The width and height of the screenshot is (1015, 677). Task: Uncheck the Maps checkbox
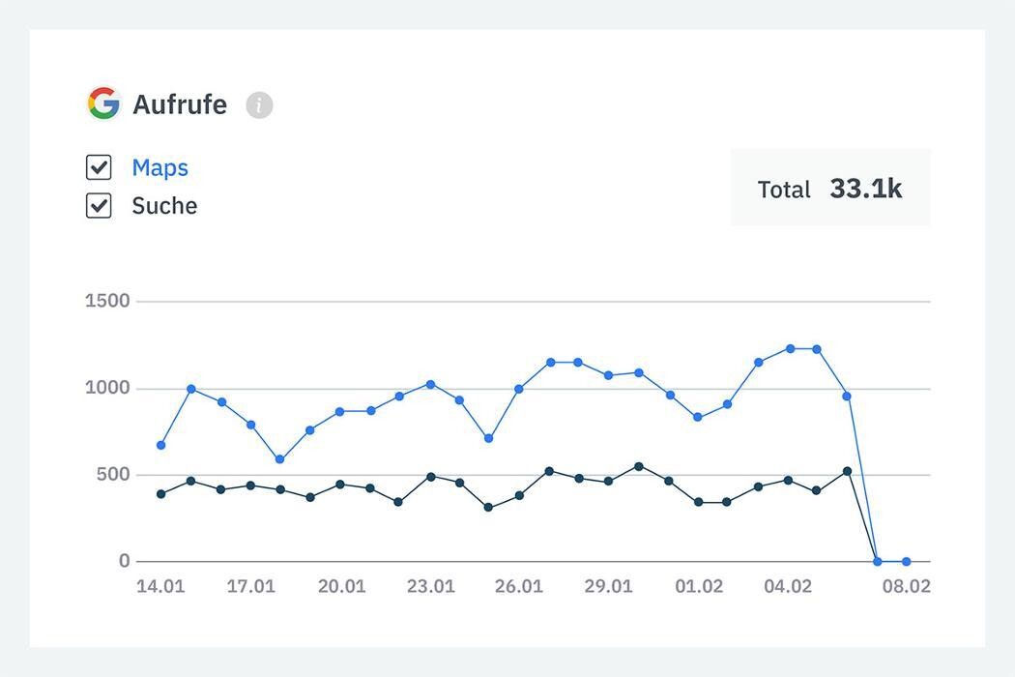pyautogui.click(x=100, y=167)
